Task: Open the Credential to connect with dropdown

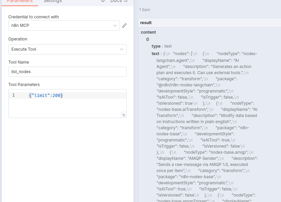Action: pyautogui.click(x=64, y=26)
